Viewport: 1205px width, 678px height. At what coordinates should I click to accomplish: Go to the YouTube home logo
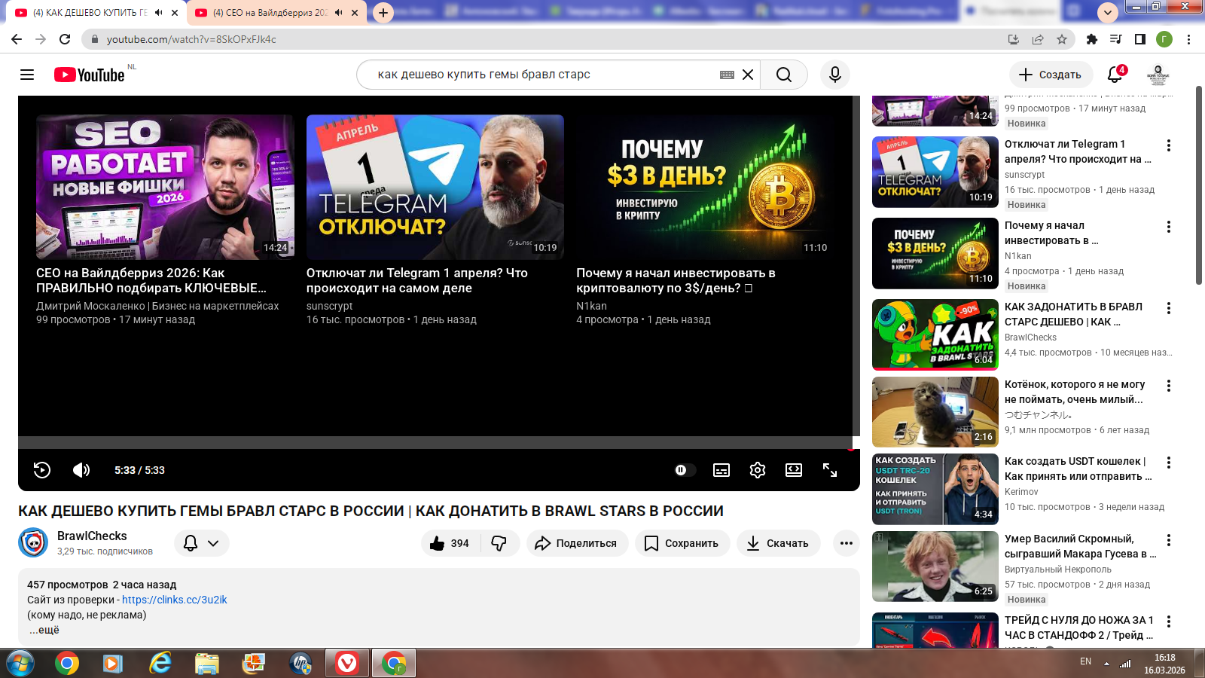89,75
